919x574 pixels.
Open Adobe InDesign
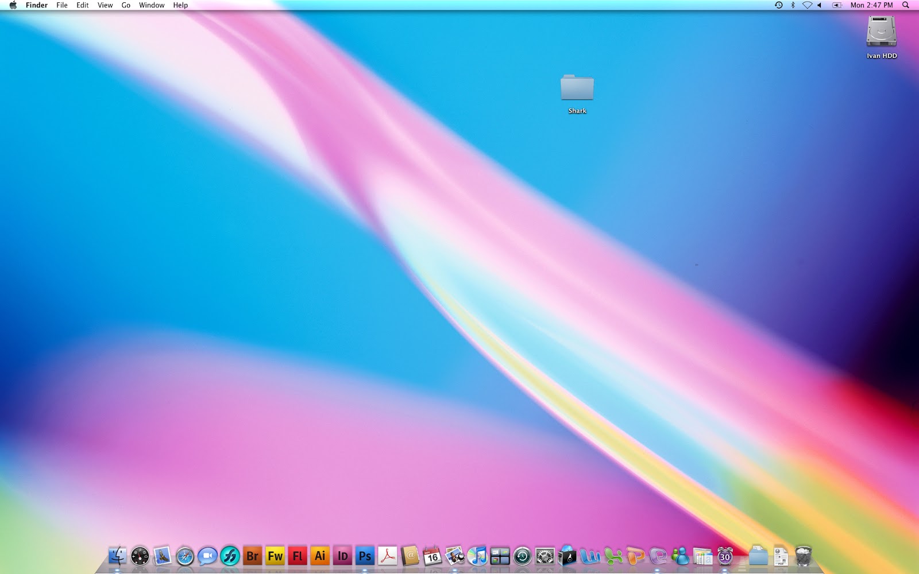coord(344,556)
